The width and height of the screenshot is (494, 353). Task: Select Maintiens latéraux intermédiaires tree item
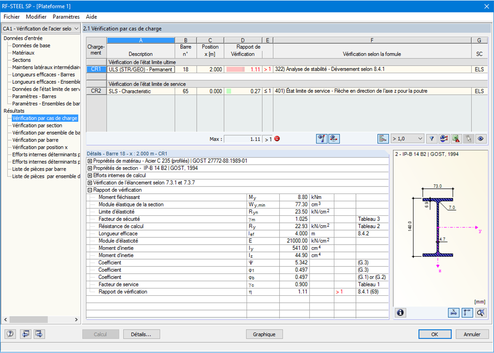(x=46, y=67)
